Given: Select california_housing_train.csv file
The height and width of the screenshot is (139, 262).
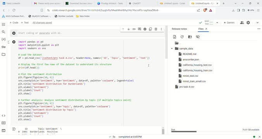Looking at the screenshot, I should click(x=197, y=70).
